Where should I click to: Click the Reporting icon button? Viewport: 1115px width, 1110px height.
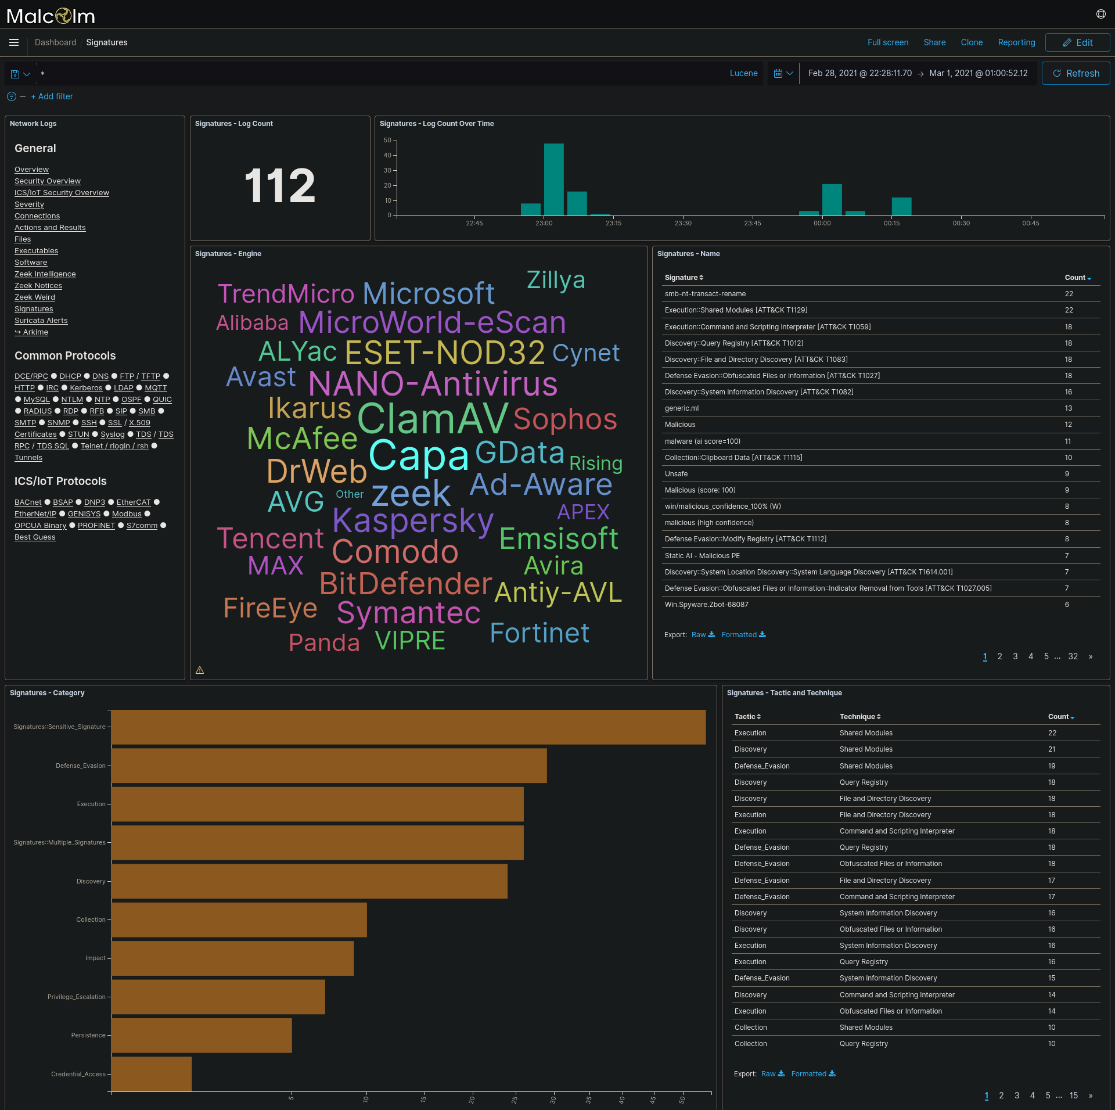click(x=1015, y=43)
